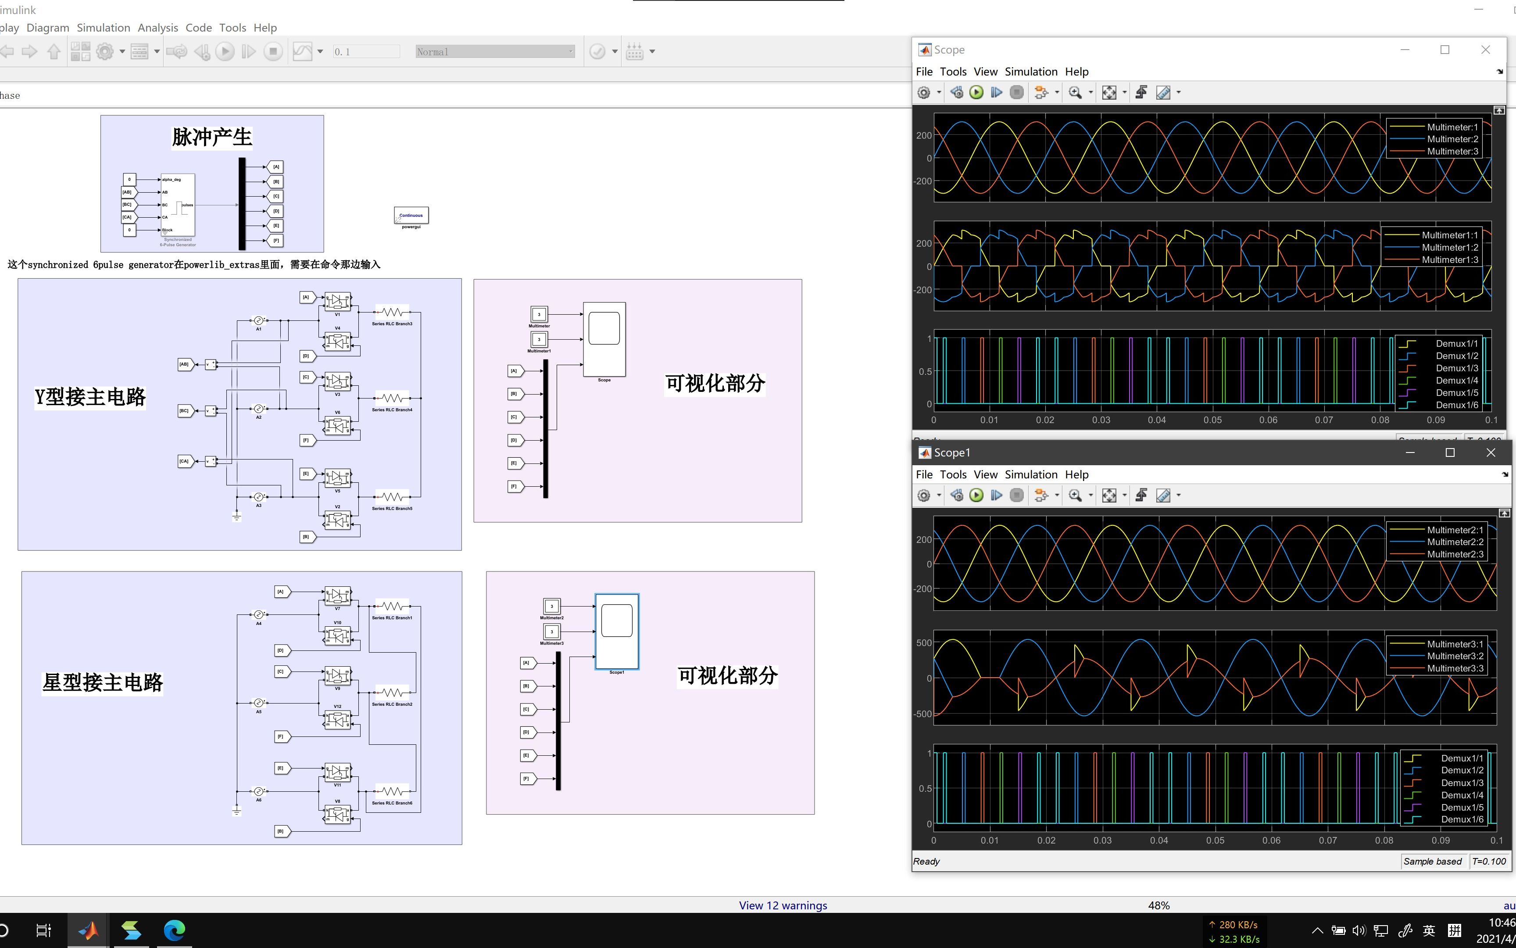This screenshot has height=948, width=1516.
Task: Click Scale Axes Limits icon in Scope1
Action: coord(1109,496)
